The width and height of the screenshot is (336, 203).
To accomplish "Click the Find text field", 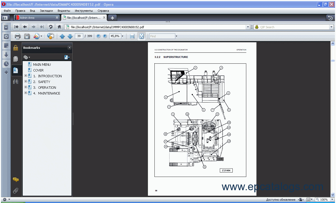I will pyautogui.click(x=162, y=36).
